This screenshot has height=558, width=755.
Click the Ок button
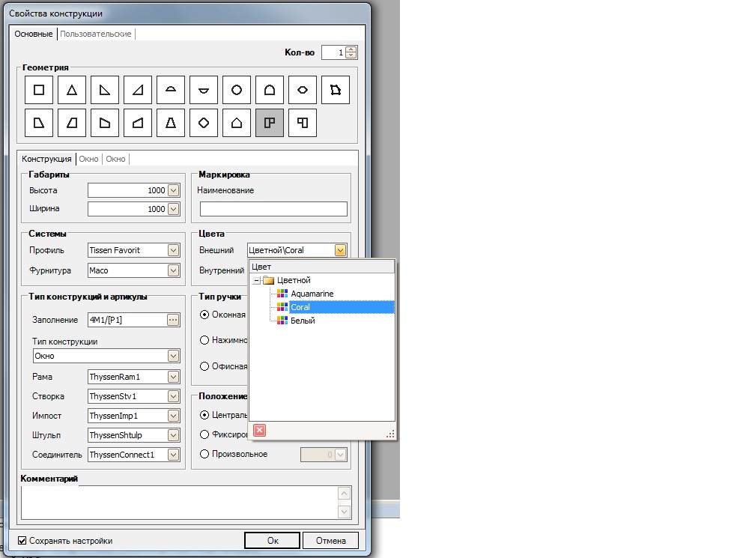click(273, 540)
